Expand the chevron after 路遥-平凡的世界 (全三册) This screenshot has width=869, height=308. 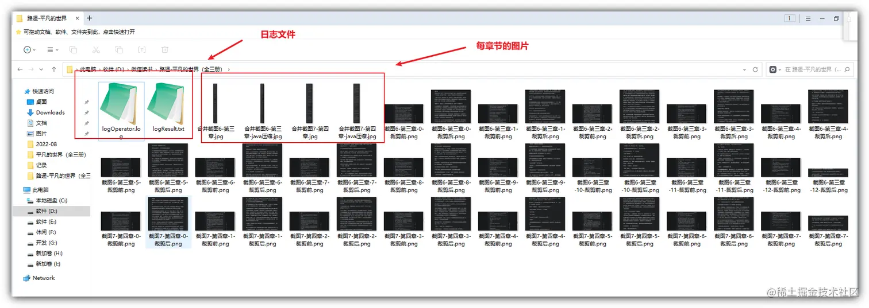pos(229,69)
